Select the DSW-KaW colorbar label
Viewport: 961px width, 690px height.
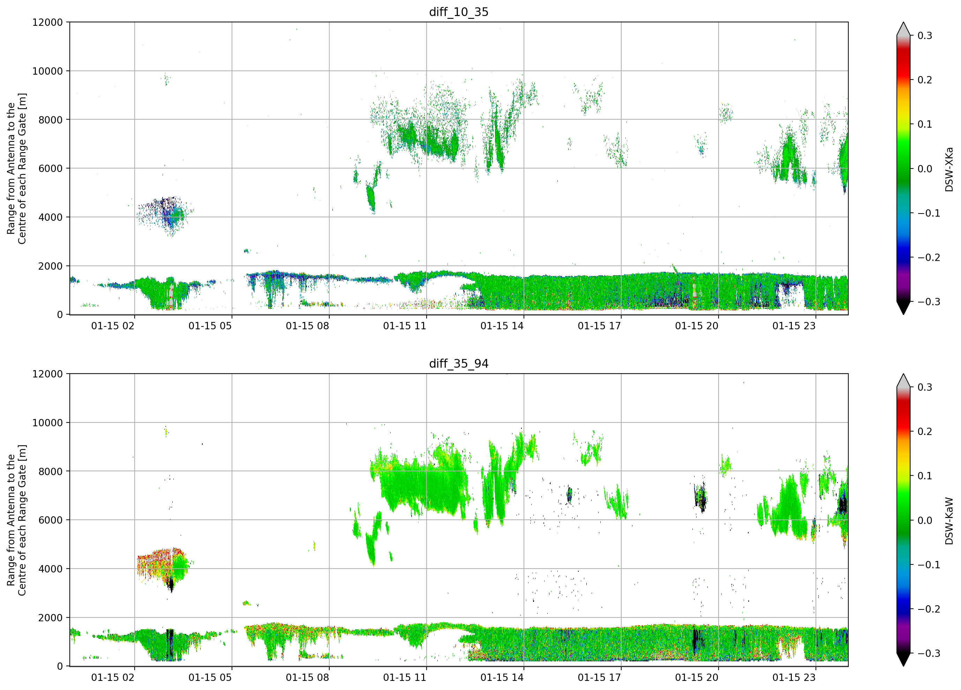[949, 521]
